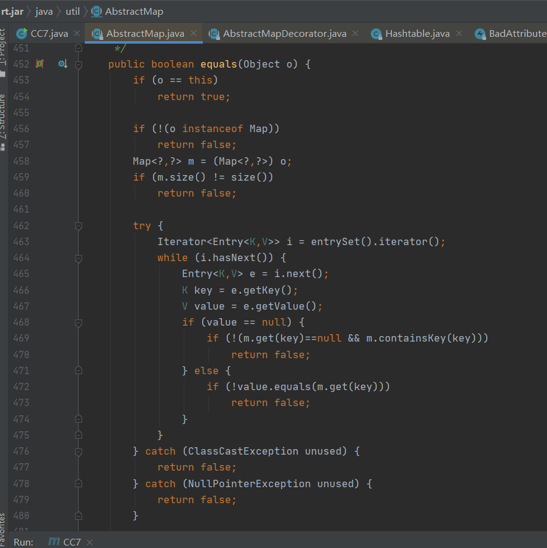
Task: Collapse the try block fold at line 462
Action: pos(79,226)
